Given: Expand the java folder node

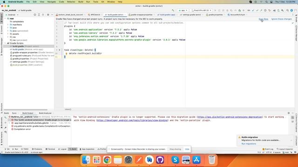Looking at the screenshot, I should click(x=8, y=28).
